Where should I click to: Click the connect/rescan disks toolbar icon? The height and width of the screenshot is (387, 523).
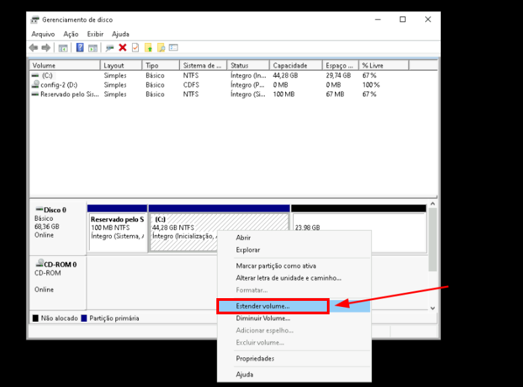pyautogui.click(x=110, y=48)
